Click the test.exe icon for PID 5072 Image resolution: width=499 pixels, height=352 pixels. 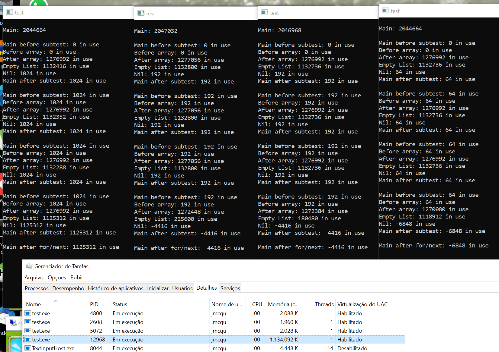[28, 331]
